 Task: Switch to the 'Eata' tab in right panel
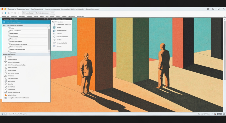point(53,19)
